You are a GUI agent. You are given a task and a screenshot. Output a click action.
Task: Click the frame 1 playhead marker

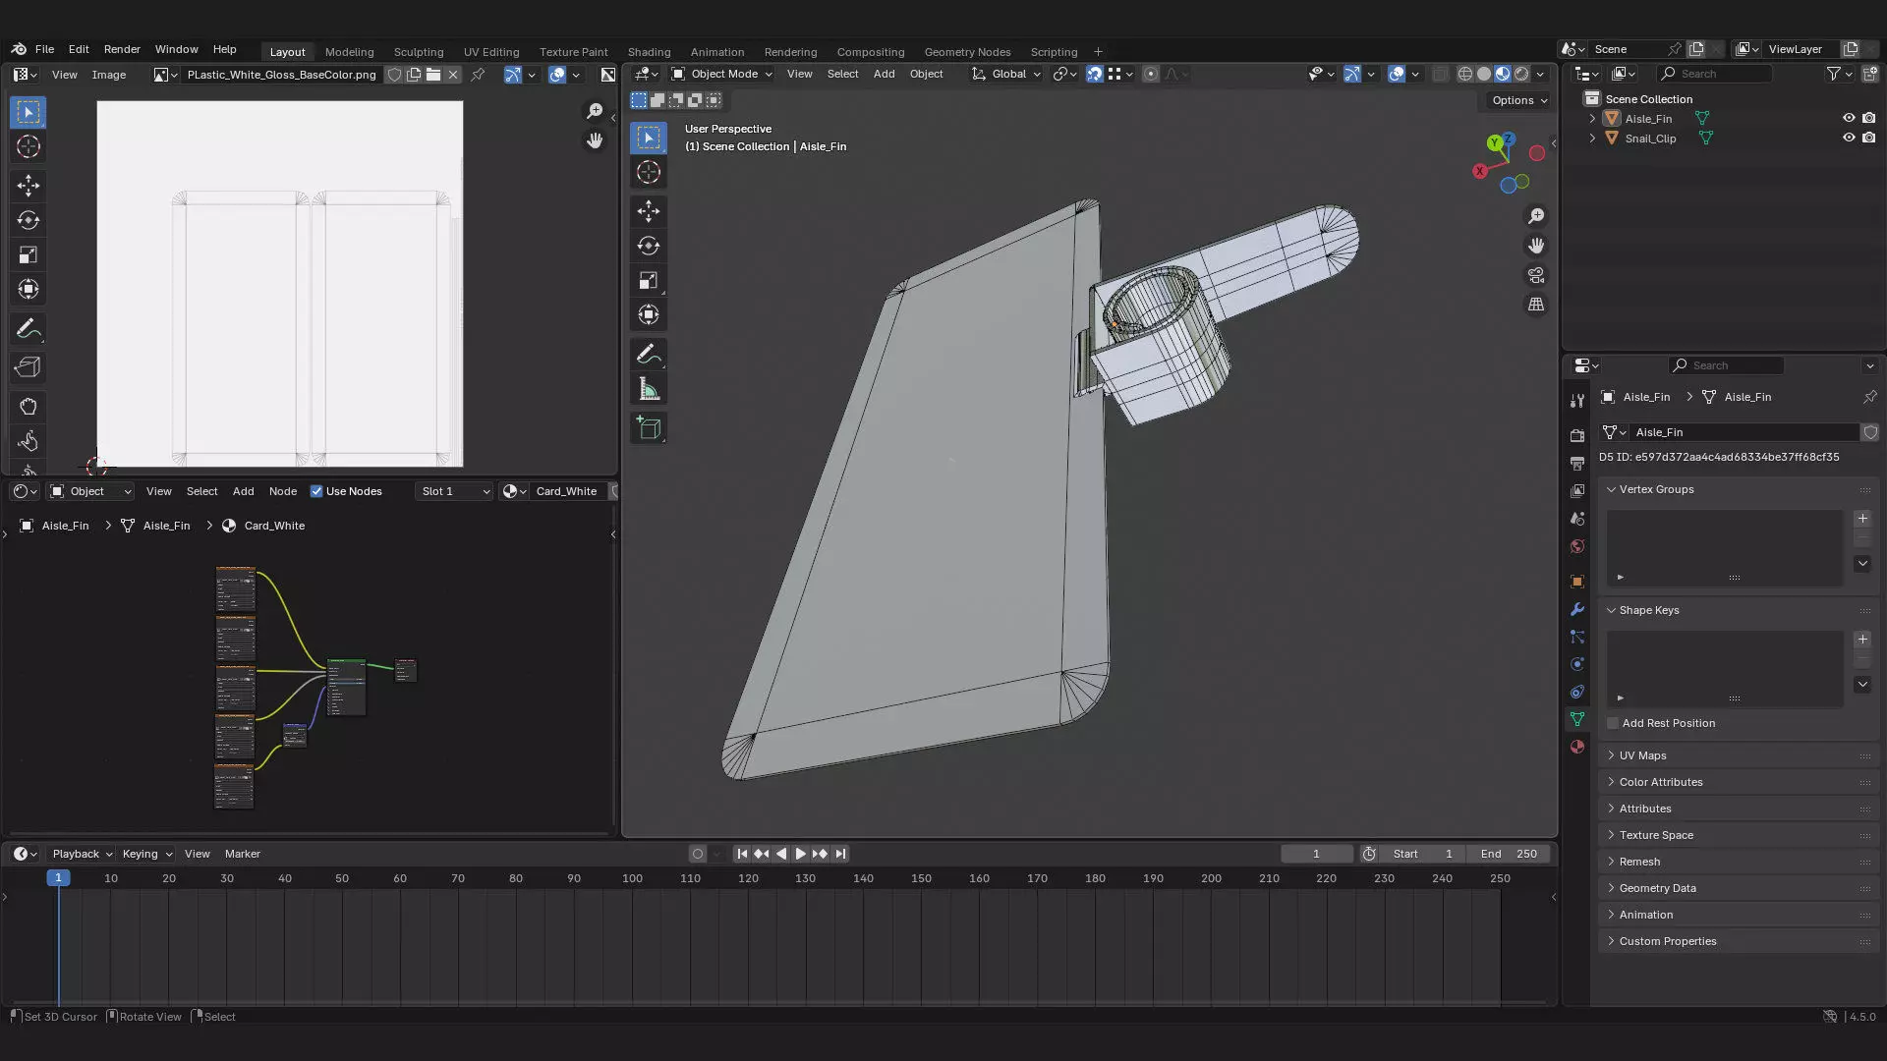[58, 878]
